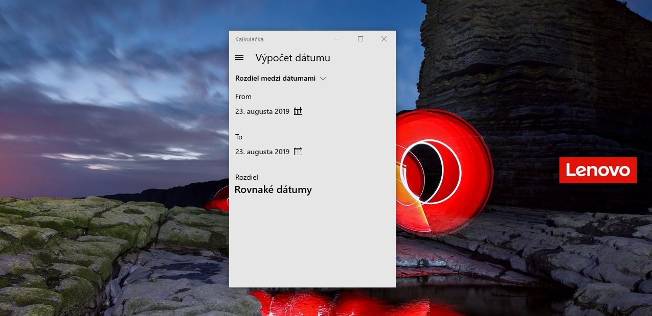Select the From date 23. augusta 2019

(x=262, y=111)
